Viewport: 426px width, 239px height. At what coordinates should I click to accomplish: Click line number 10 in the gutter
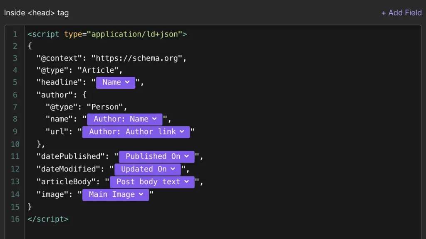15,144
